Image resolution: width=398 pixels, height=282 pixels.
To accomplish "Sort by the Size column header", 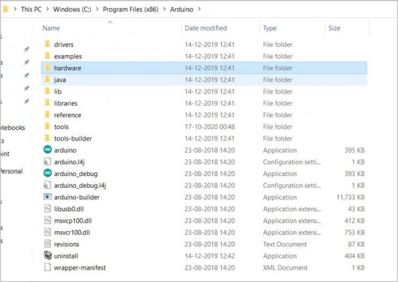I will click(334, 28).
